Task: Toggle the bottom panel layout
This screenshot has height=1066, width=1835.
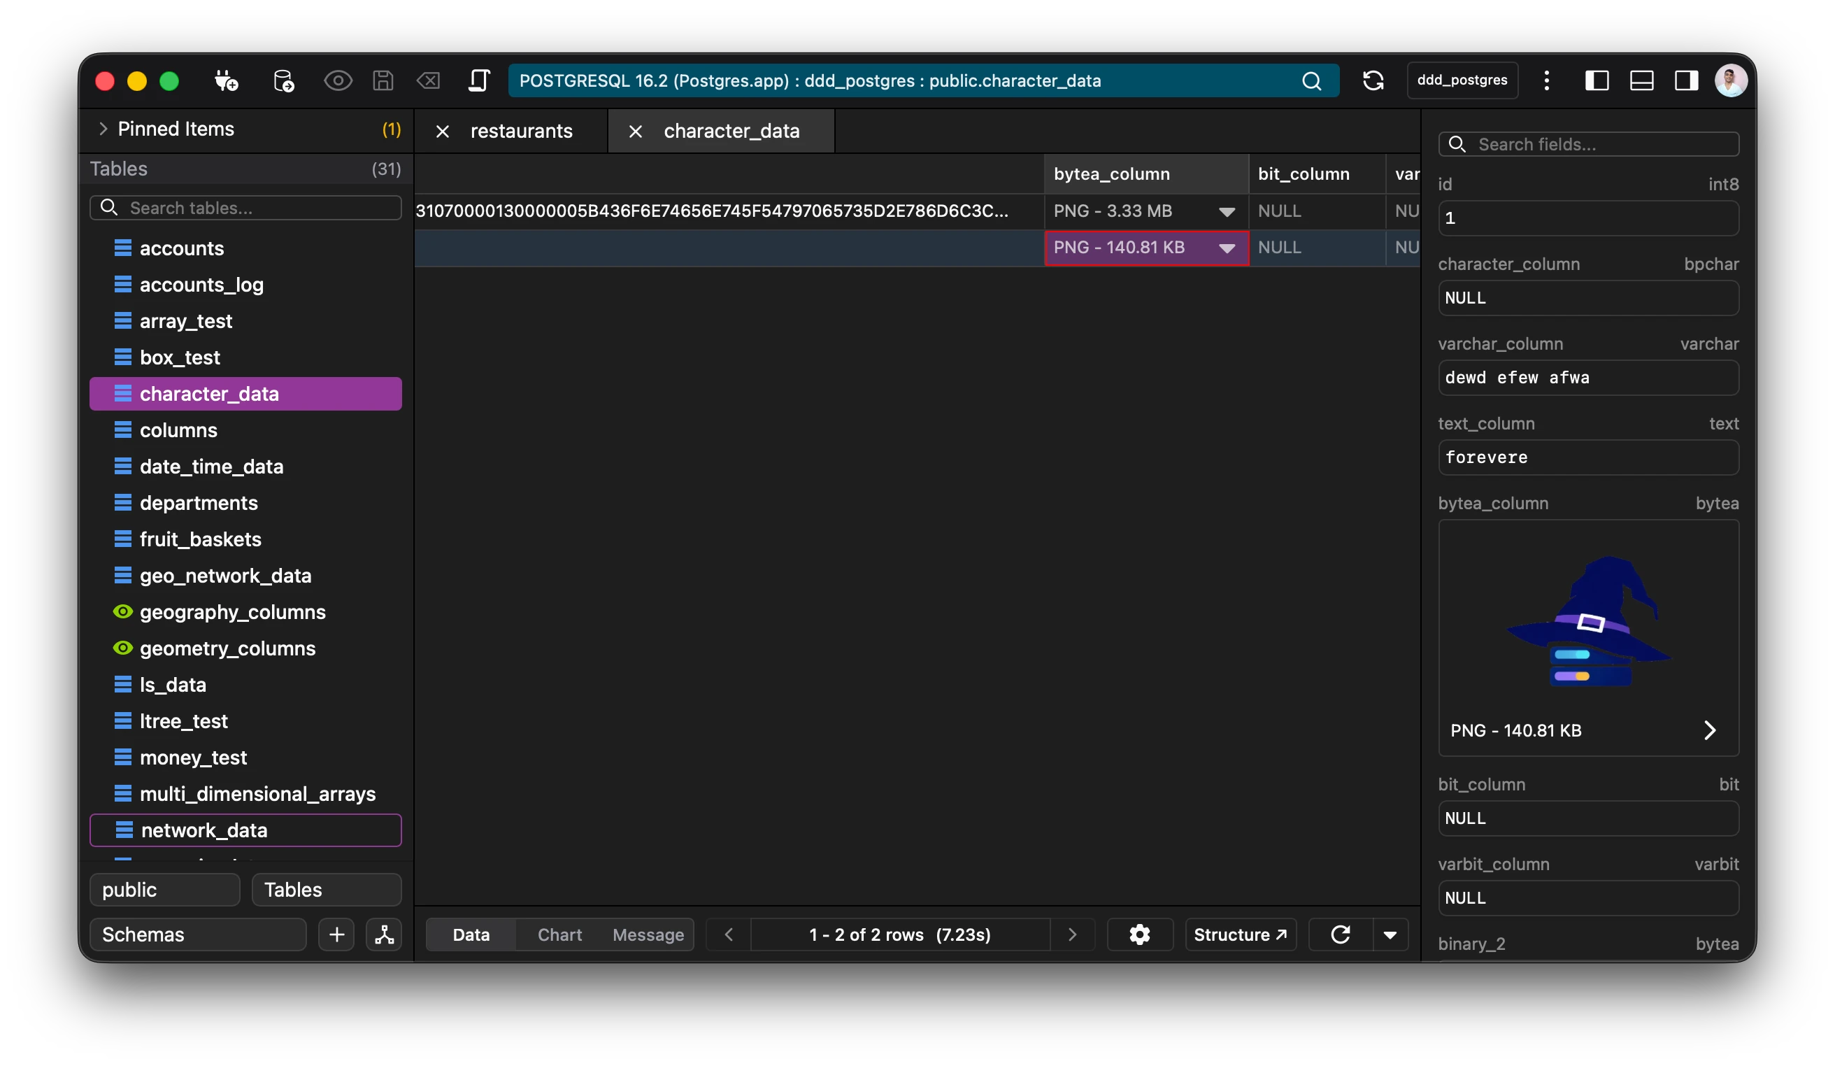Action: pyautogui.click(x=1641, y=81)
